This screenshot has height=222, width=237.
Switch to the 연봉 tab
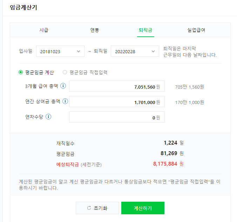(x=95, y=30)
